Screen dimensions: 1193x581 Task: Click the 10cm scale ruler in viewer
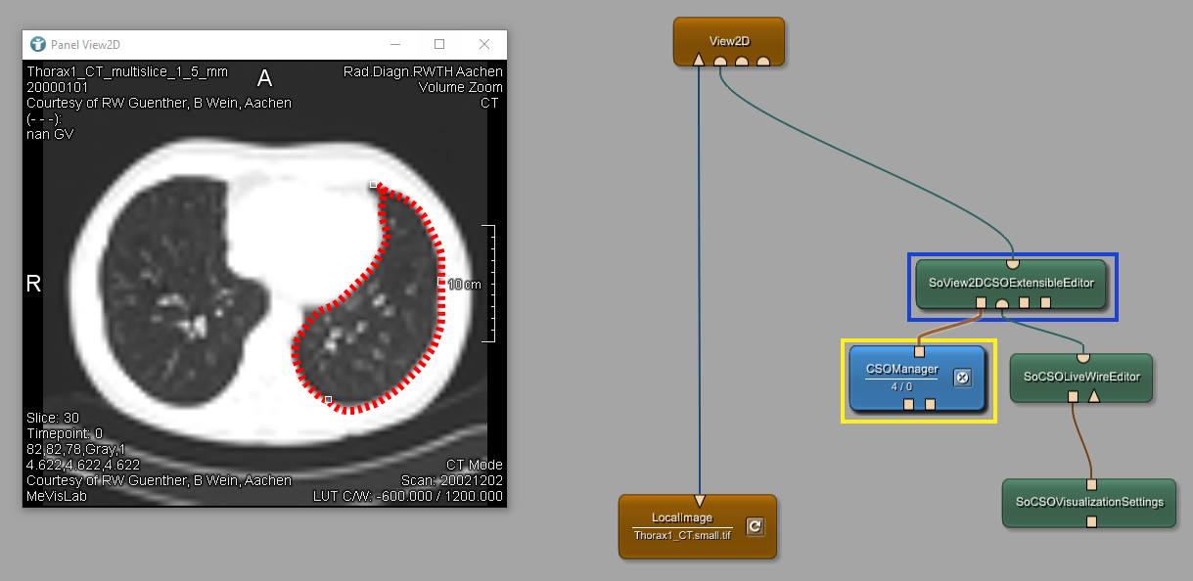489,284
